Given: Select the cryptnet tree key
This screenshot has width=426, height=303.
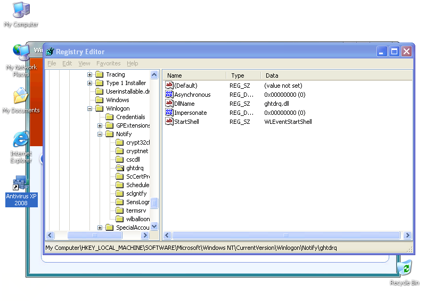Looking at the screenshot, I should point(137,151).
